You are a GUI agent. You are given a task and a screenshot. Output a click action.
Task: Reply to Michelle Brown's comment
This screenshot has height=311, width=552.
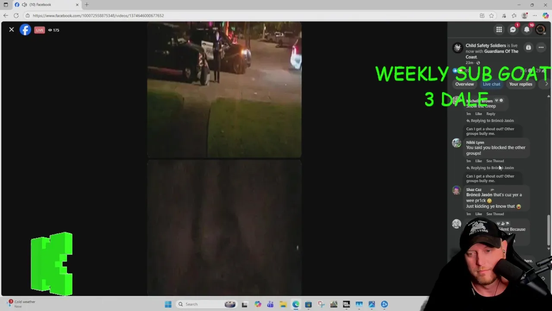(x=491, y=114)
